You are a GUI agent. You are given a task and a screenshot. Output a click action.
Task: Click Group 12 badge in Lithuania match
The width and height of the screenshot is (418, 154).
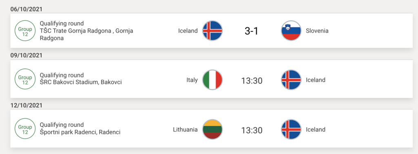click(25, 129)
